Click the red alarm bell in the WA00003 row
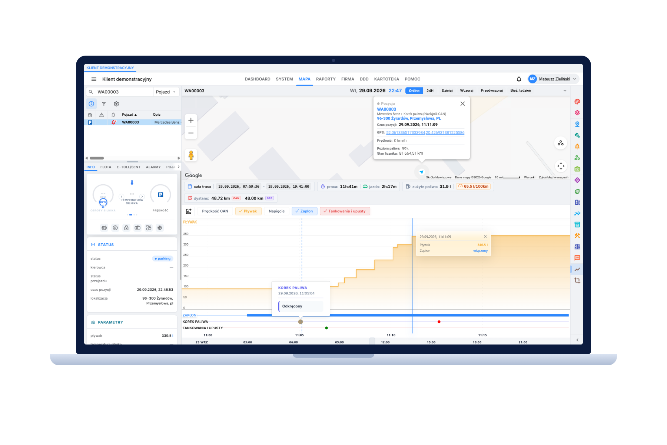This screenshot has width=667, height=445. pyautogui.click(x=113, y=122)
